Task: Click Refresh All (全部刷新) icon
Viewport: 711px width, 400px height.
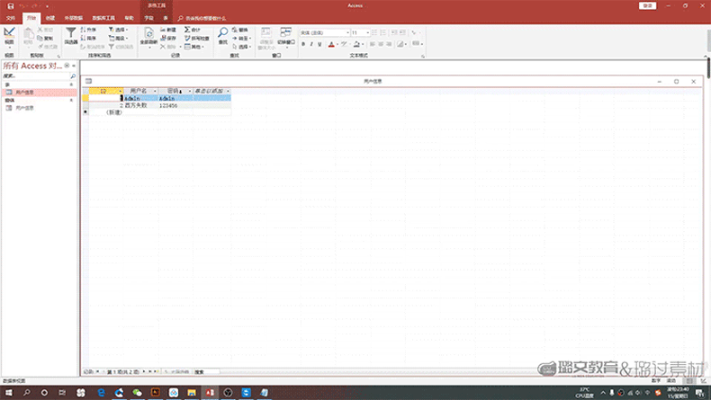Action: pyautogui.click(x=148, y=36)
